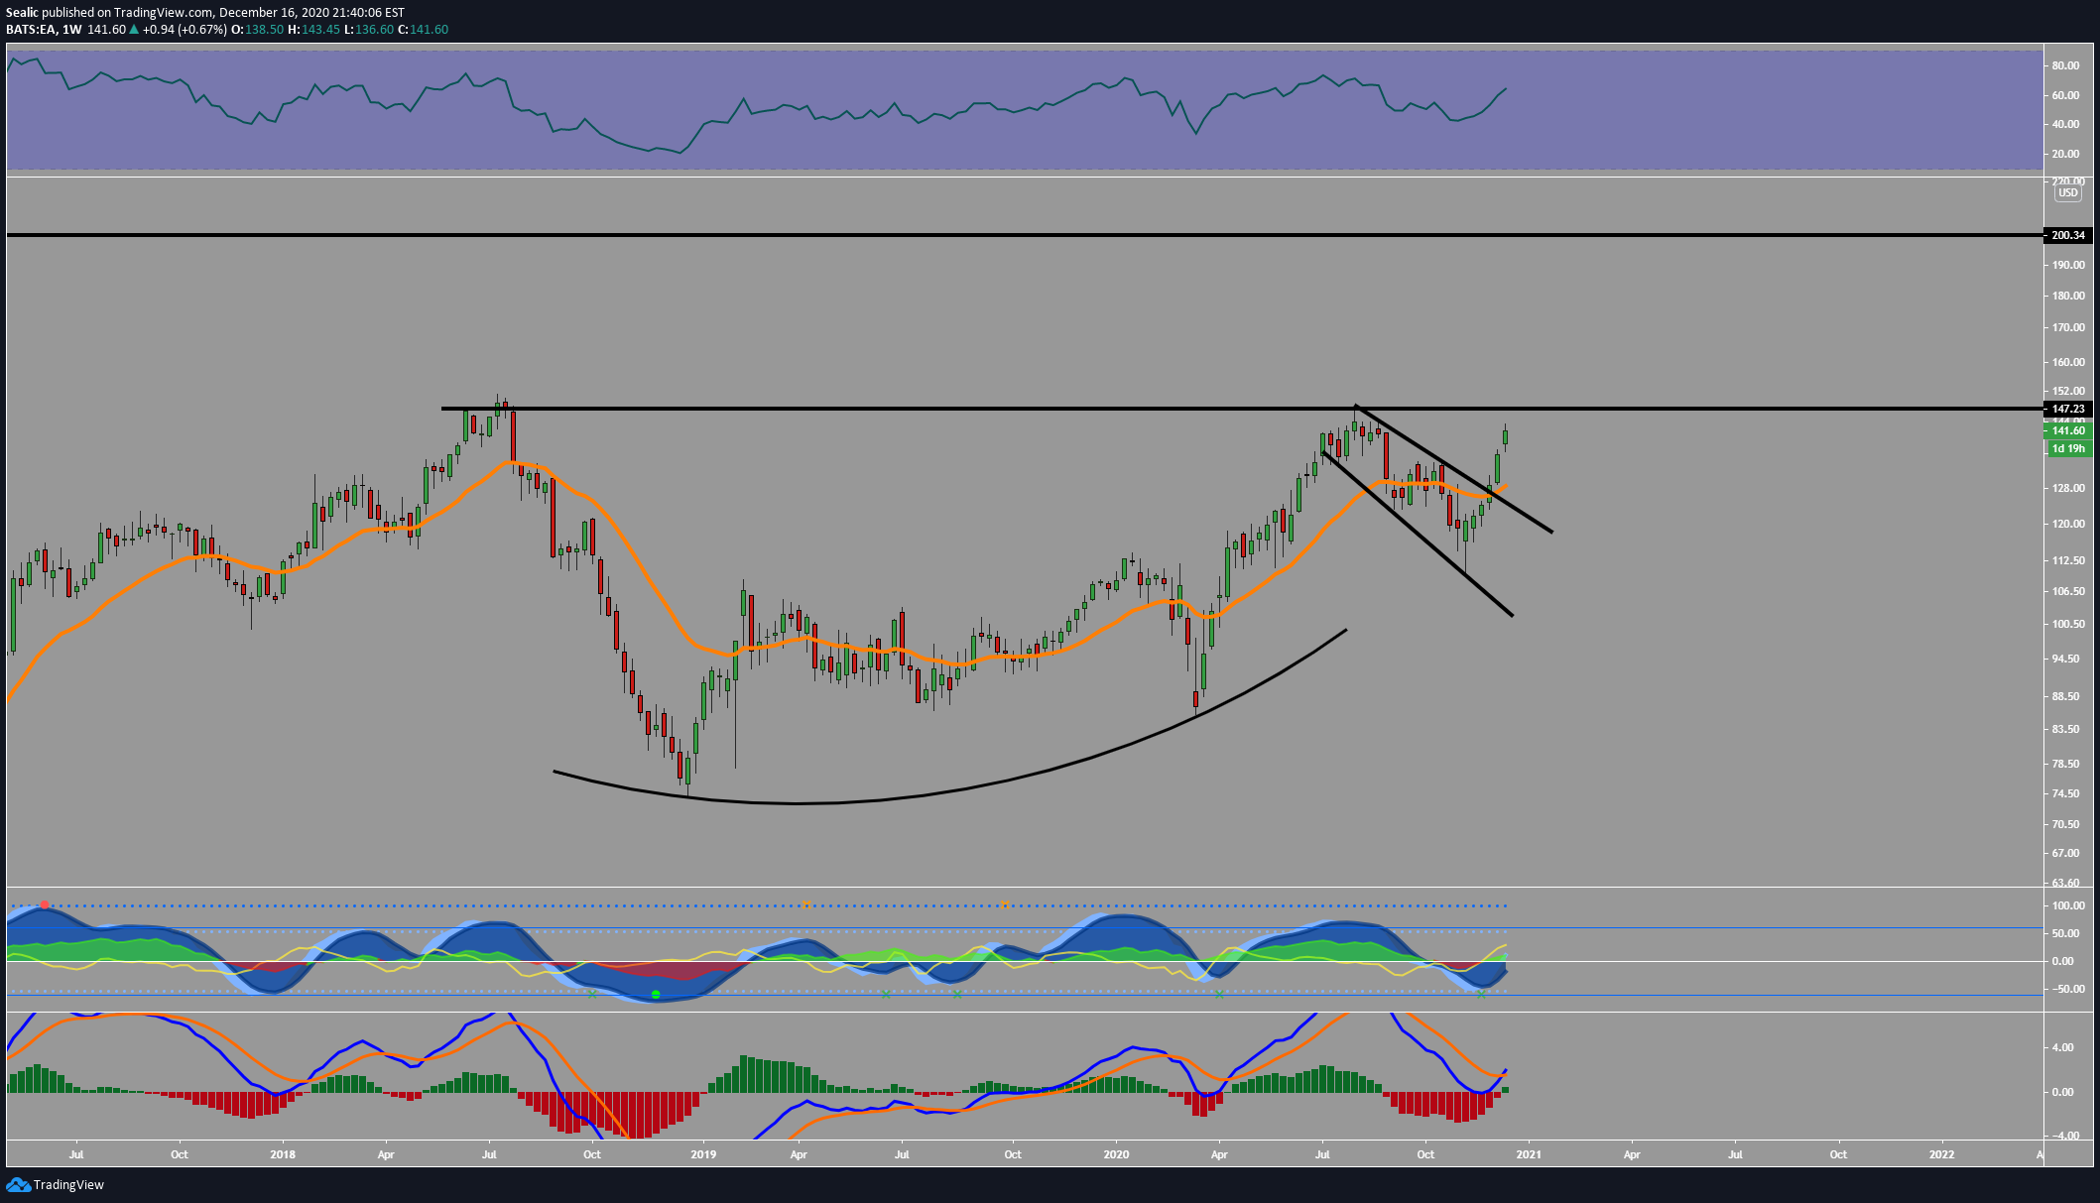The width and height of the screenshot is (2100, 1203).
Task: Click the 100.50 price axis label
Action: (2068, 624)
